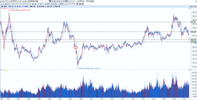The width and height of the screenshot is (197, 100).
Task: Click the 초기화 reset button
Action: (47, 4)
